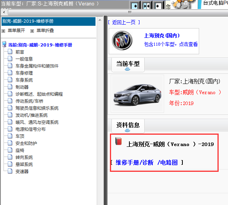The width and height of the screenshot is (228, 205).
Task: Click the Verano car thumbnail image
Action: [x=138, y=94]
